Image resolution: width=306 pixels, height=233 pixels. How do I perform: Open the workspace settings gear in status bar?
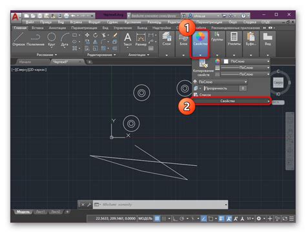259,219
